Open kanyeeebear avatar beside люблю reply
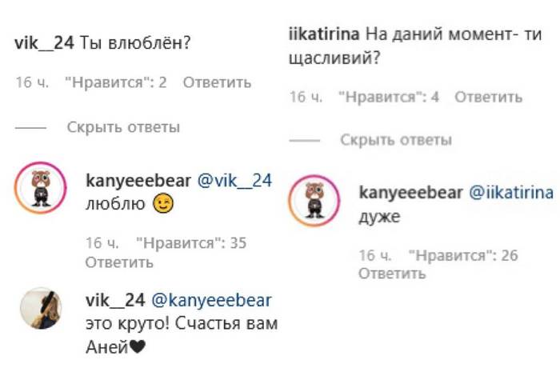560x380 pixels. pyautogui.click(x=40, y=188)
